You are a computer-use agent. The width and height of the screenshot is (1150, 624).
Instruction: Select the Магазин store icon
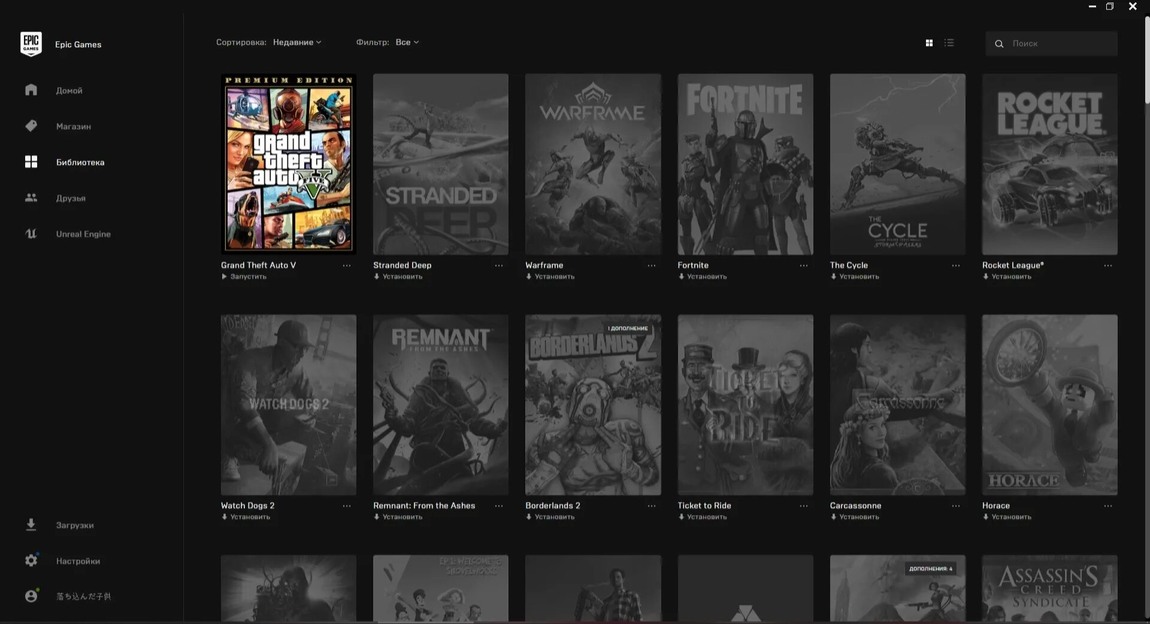31,126
